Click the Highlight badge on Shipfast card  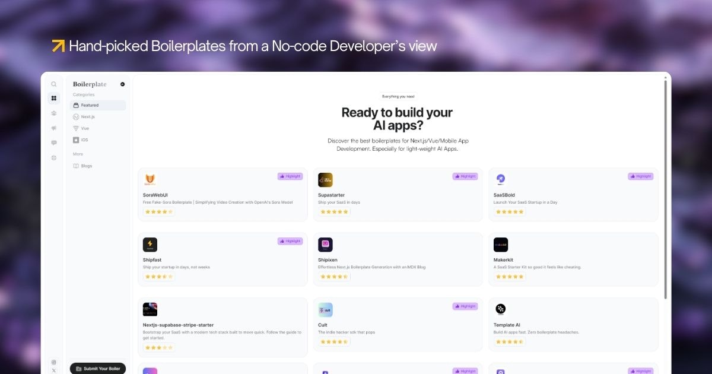pyautogui.click(x=290, y=241)
